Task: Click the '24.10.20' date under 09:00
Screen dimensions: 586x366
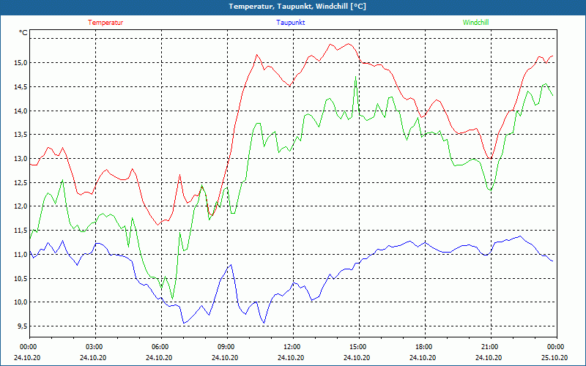Action: click(225, 357)
